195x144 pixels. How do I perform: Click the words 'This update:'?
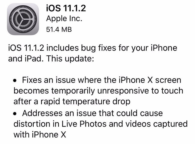70,59
